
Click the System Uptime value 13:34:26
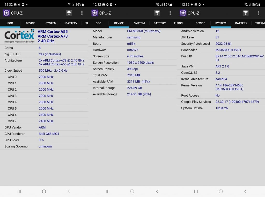(x=222, y=108)
